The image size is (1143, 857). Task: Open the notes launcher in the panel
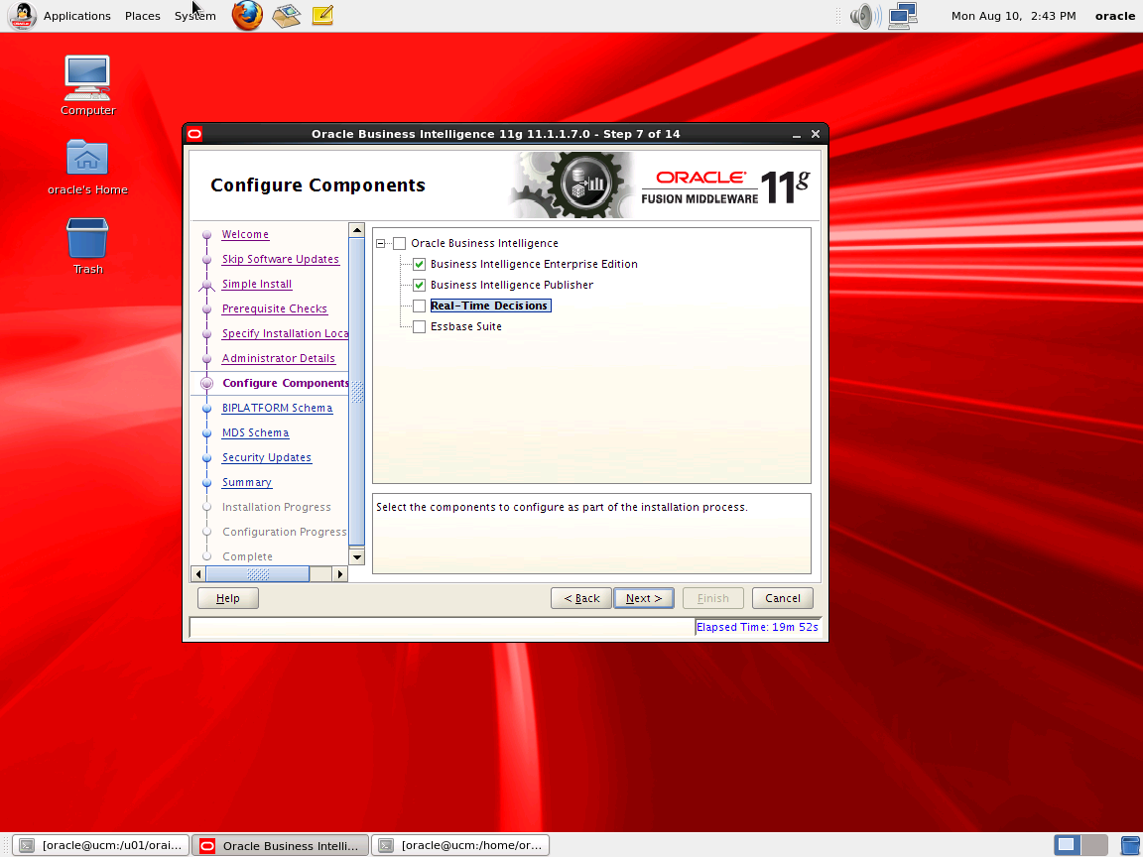pos(322,15)
